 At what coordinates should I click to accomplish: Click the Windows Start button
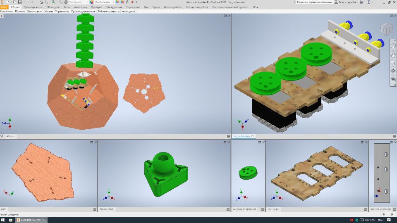coord(3,220)
